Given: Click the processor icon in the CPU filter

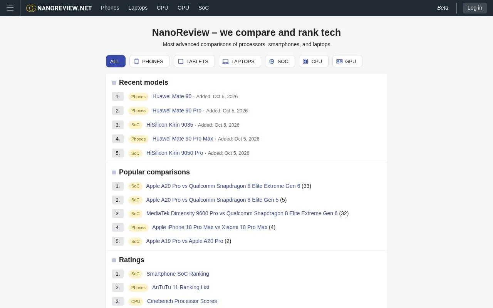Looking at the screenshot, I should (x=305, y=62).
